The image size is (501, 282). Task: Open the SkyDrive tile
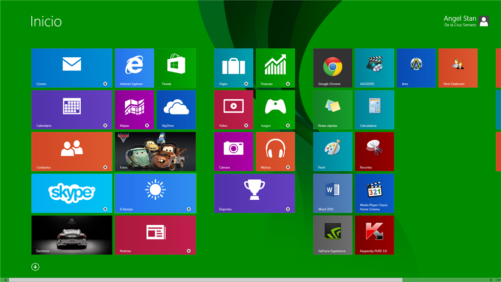pyautogui.click(x=176, y=110)
